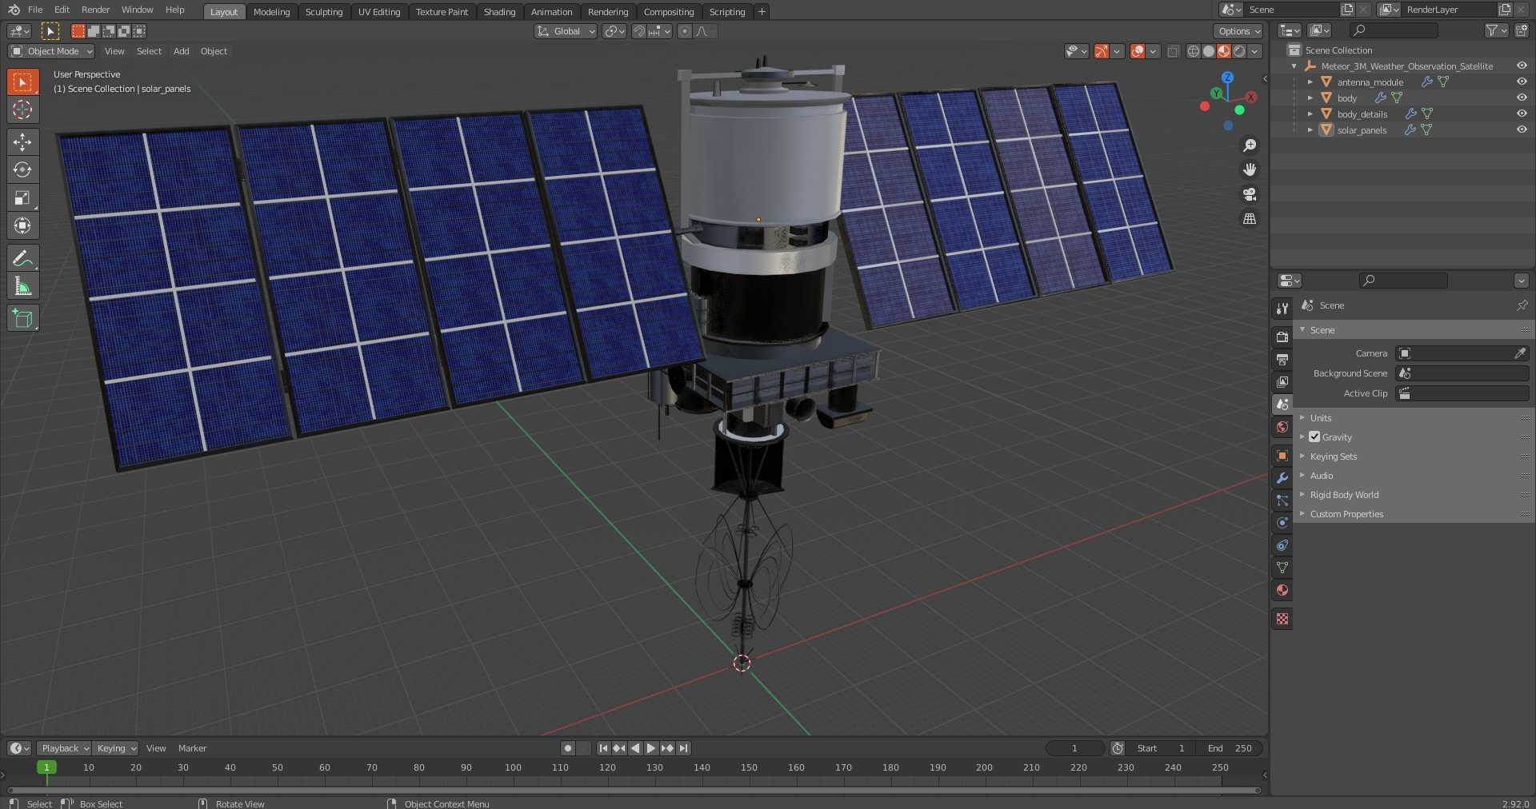The height and width of the screenshot is (809, 1536).
Task: Activate the Move tool
Action: pos(22,141)
